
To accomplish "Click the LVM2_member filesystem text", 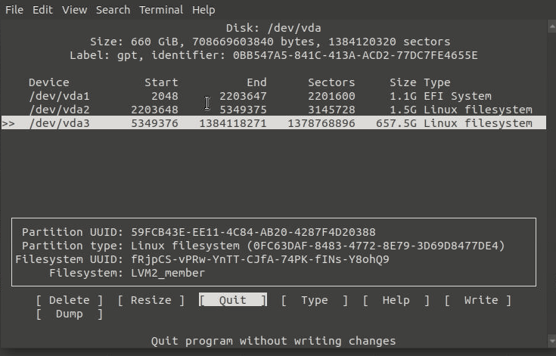I will tap(168, 273).
